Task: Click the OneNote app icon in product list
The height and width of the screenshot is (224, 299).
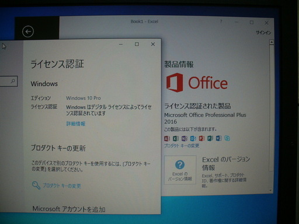Action: [184, 138]
